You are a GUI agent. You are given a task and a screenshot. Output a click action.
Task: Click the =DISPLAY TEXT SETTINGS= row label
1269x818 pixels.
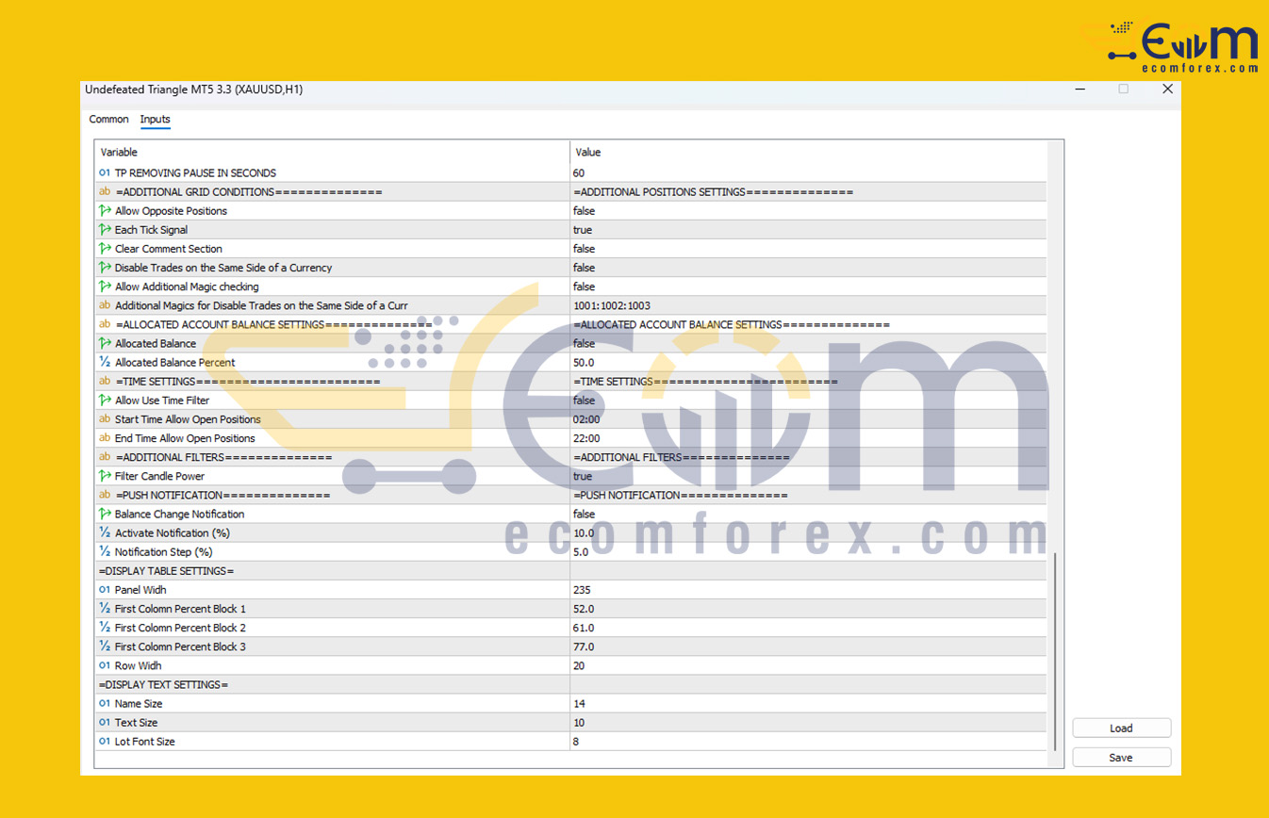tap(163, 684)
